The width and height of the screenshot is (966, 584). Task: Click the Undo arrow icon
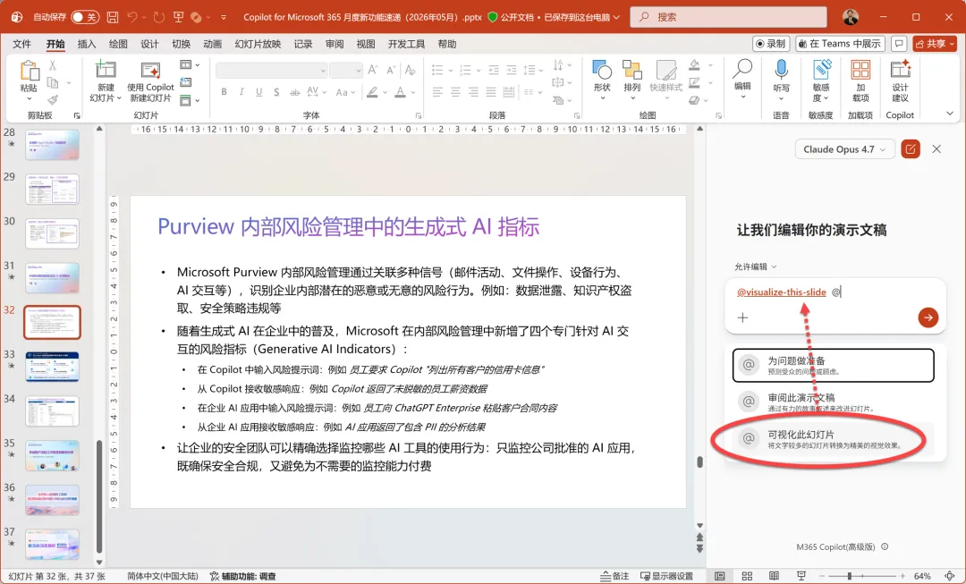(131, 17)
